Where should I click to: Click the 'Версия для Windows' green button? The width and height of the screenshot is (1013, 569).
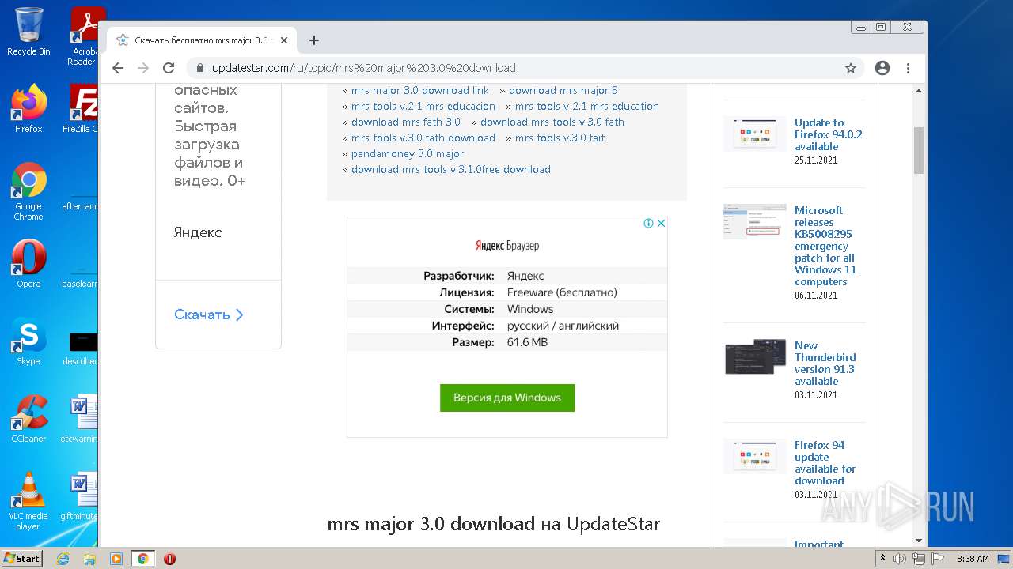tap(507, 398)
